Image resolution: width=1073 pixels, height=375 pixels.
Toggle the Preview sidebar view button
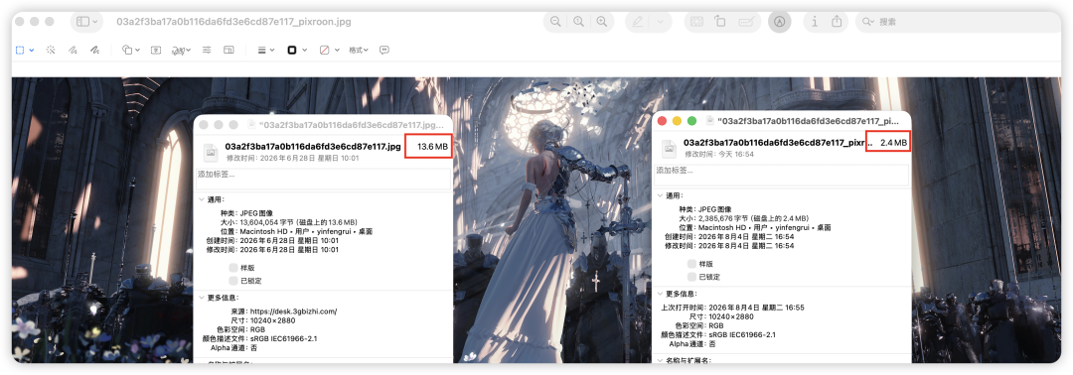[x=82, y=22]
